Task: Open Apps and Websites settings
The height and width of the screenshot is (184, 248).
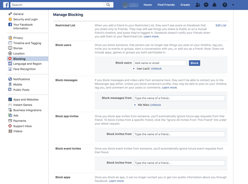Action: coord(26,100)
